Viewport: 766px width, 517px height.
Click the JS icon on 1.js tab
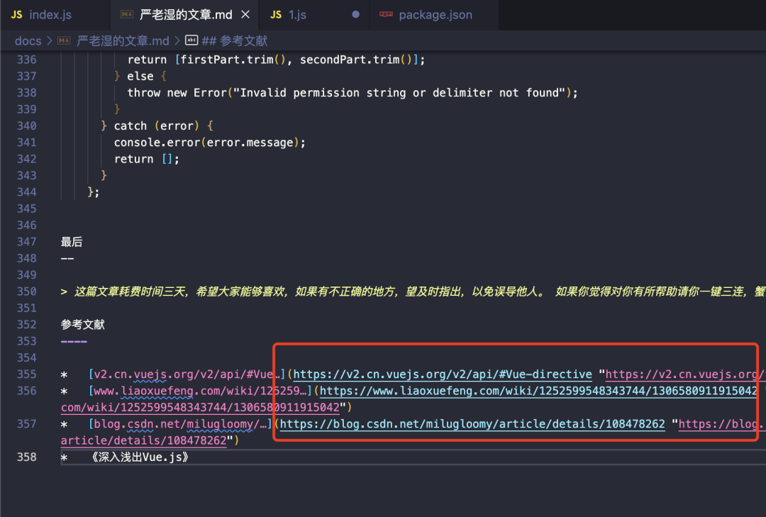coord(276,15)
